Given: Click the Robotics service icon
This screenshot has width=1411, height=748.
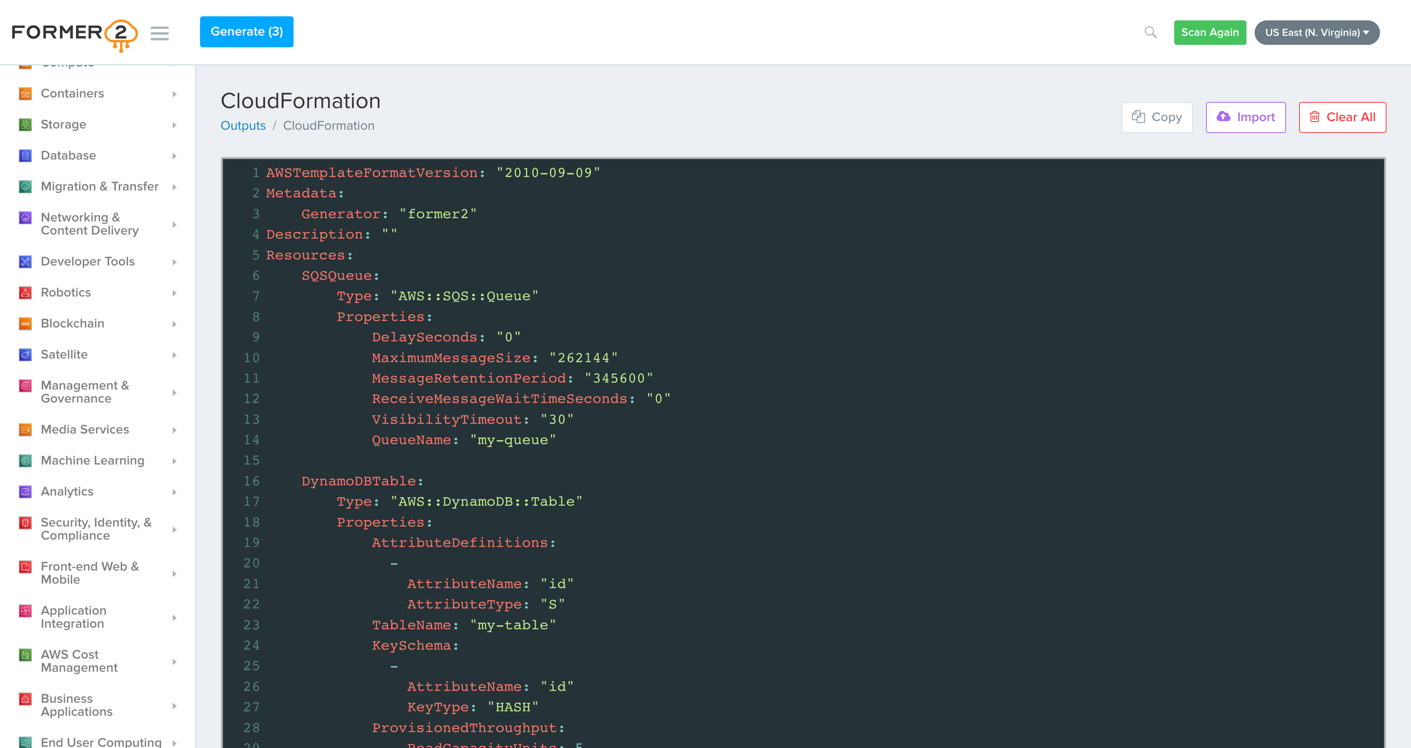Looking at the screenshot, I should pyautogui.click(x=25, y=292).
